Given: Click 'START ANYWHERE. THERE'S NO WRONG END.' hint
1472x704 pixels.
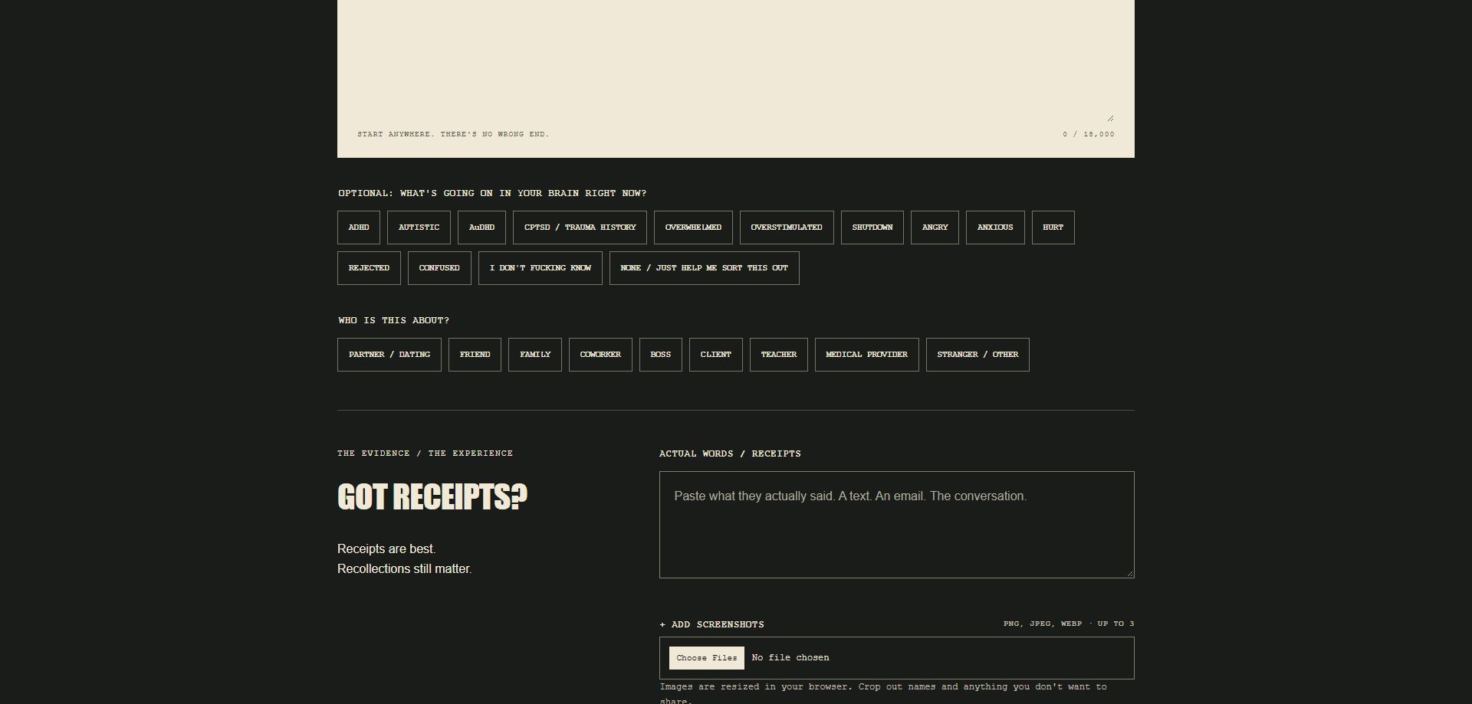Looking at the screenshot, I should [453, 134].
